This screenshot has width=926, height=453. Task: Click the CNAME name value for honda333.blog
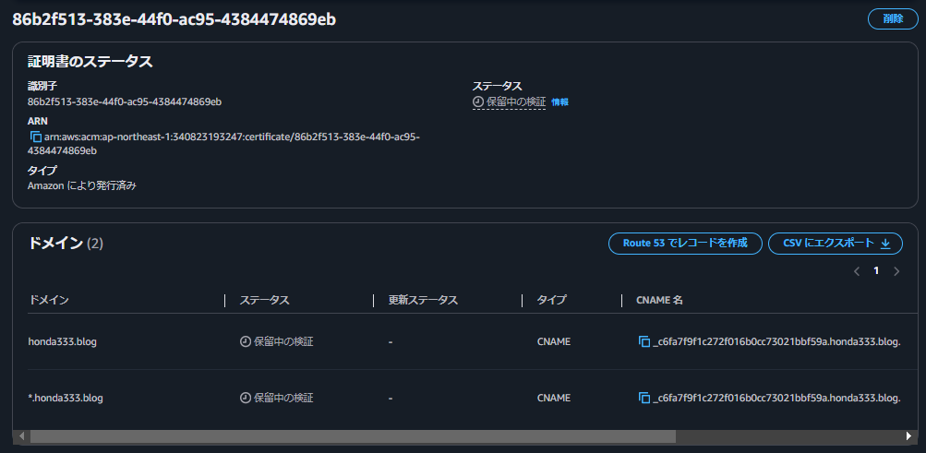pyautogui.click(x=776, y=341)
